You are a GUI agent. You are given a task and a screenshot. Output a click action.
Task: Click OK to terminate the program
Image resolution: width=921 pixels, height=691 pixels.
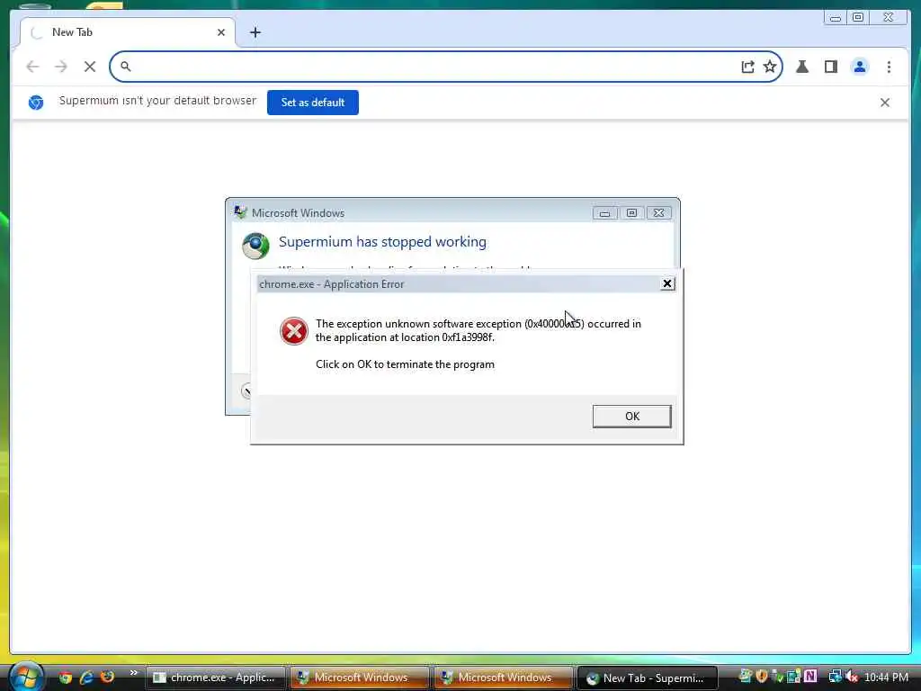(x=631, y=416)
